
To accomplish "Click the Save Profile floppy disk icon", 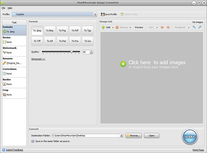I will tap(103, 14).
